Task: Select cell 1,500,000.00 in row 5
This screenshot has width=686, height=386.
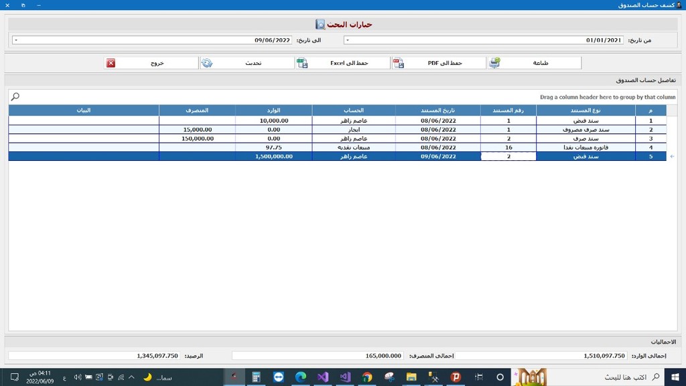Action: (273, 156)
